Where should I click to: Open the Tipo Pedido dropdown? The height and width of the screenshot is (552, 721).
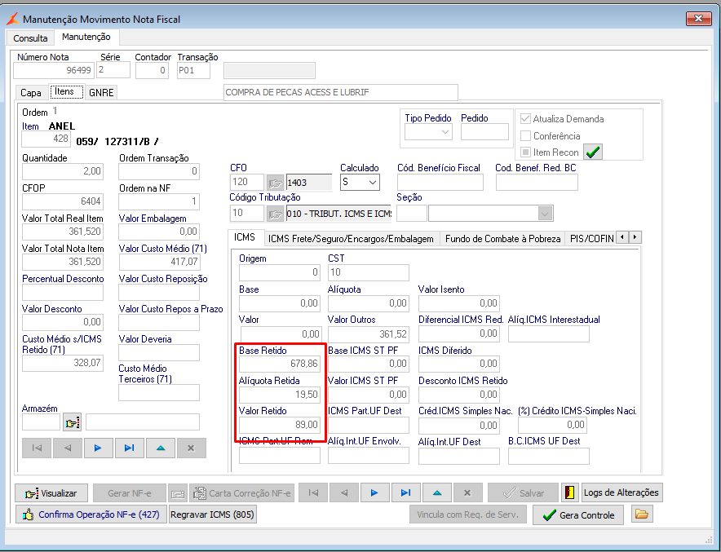[445, 132]
